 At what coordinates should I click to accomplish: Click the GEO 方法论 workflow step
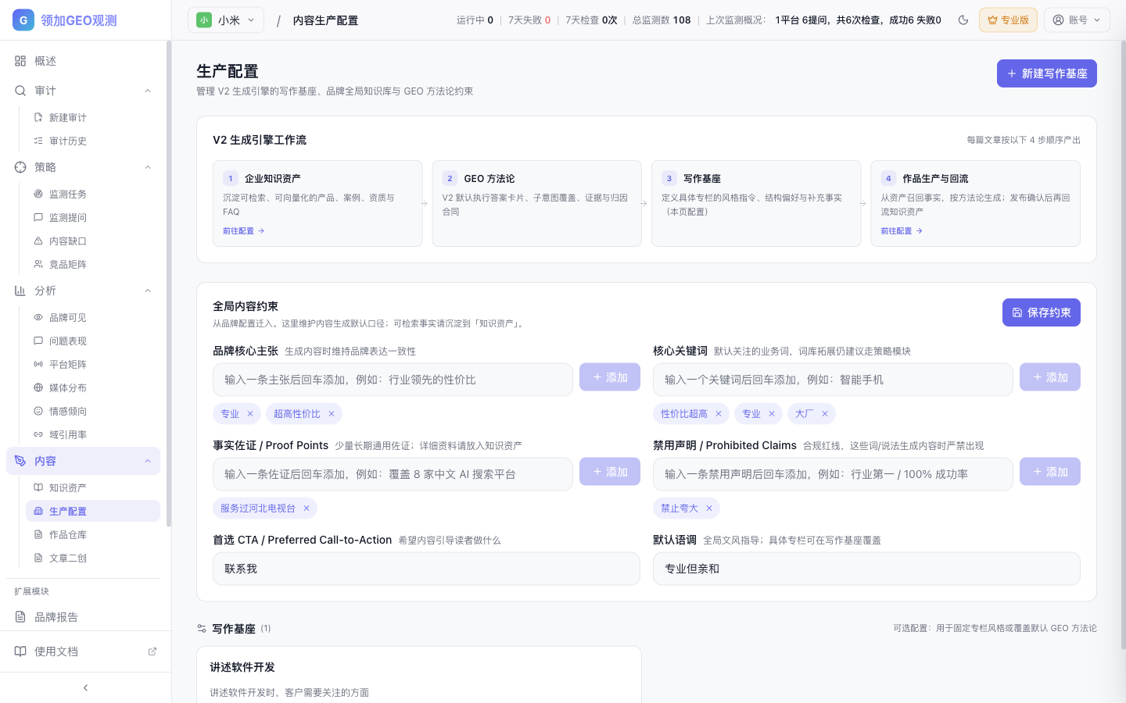[536, 203]
